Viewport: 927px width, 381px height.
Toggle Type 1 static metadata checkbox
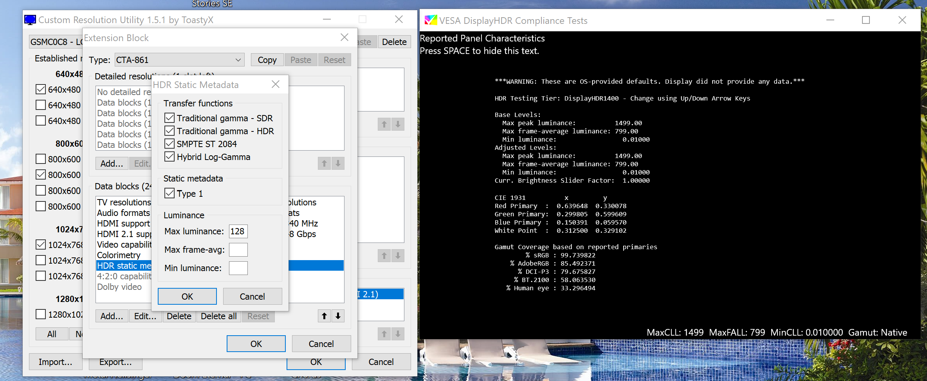[170, 193]
